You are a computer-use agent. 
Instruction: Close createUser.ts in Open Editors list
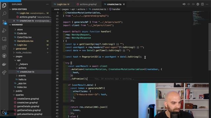(14, 21)
